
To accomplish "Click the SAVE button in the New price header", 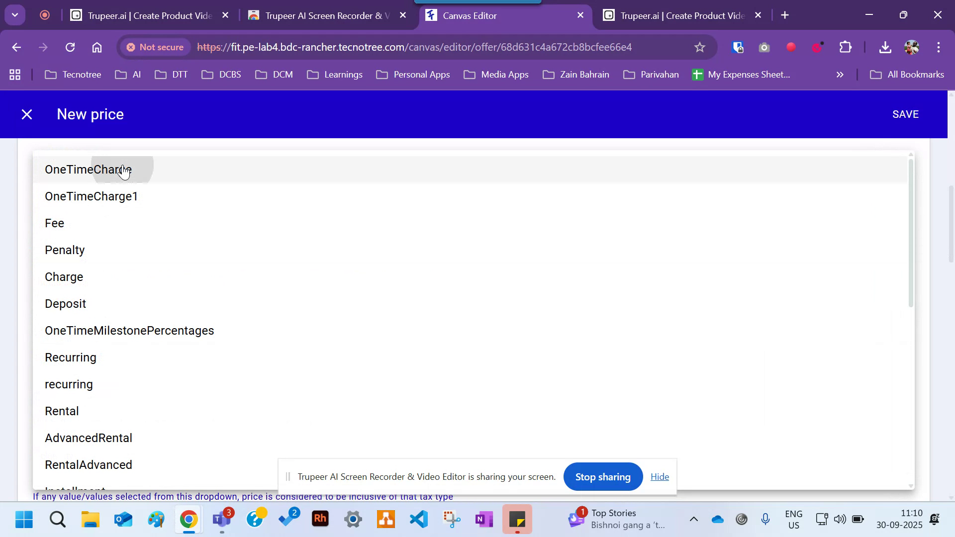I will point(905,114).
